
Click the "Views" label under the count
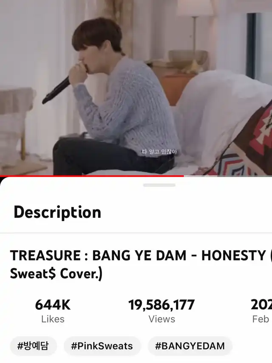coord(161,319)
